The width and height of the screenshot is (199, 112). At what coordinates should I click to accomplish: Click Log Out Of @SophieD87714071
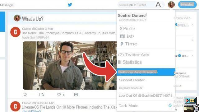pyautogui.click(x=146, y=96)
